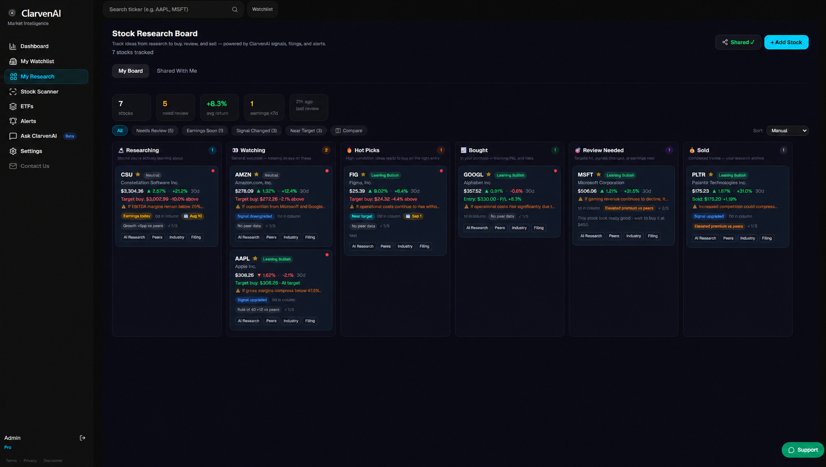The image size is (826, 467).
Task: Click the avg return +8.3% stat card
Action: pos(220,107)
